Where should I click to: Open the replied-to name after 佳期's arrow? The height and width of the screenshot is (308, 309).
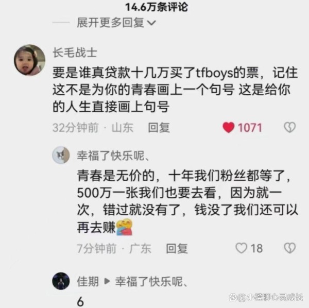pos(152,281)
